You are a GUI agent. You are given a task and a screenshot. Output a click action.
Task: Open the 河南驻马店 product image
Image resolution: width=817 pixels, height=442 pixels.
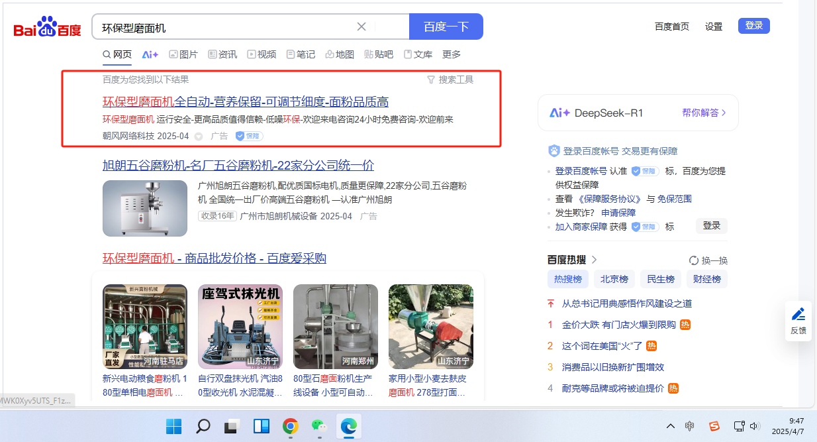point(145,326)
